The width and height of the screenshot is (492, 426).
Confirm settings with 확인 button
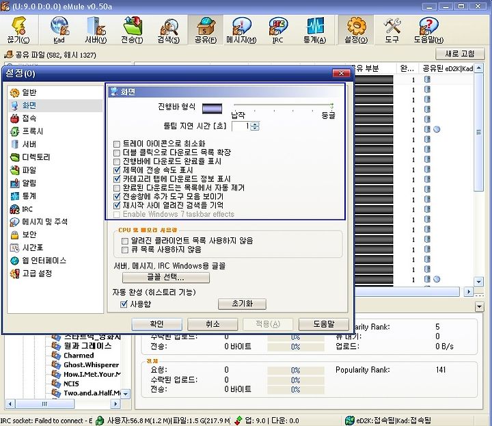(157, 324)
